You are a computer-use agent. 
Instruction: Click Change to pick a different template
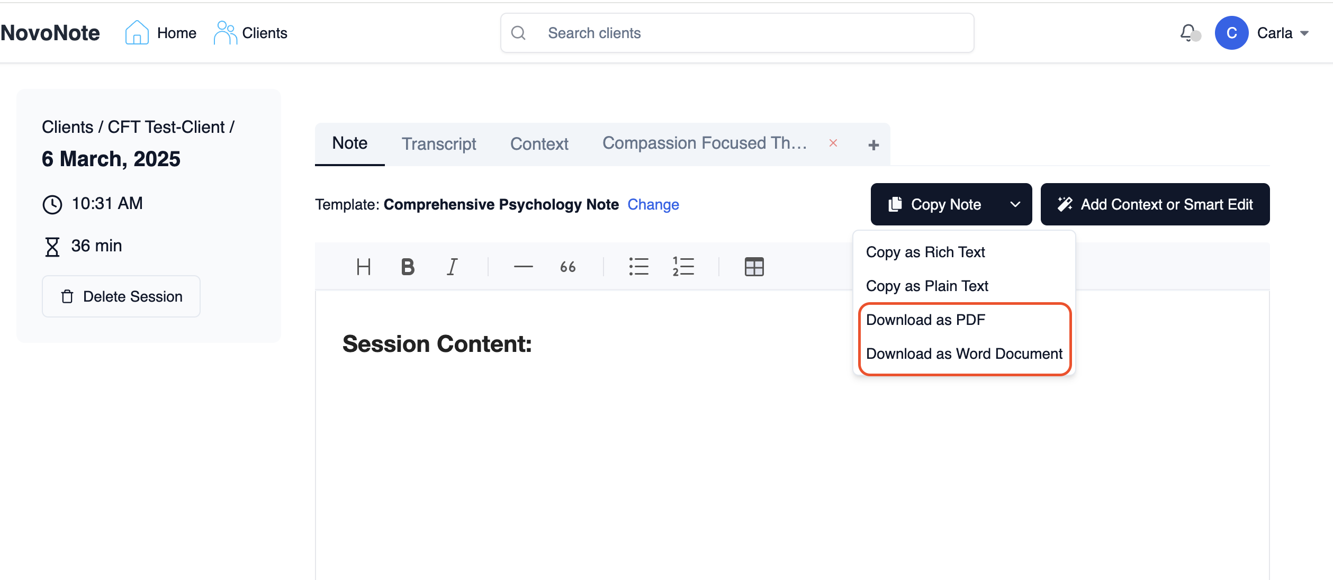pos(653,204)
